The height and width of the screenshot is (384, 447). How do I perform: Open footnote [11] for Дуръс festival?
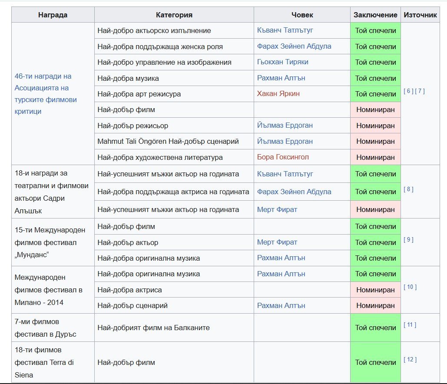point(410,325)
